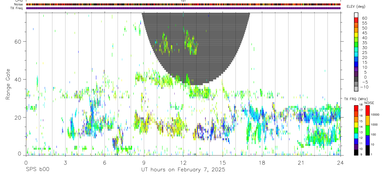Image resolution: width=383 pixels, height=176 pixels.
Task: Click the 'Noise' strip label at top left
Action: 18,4
